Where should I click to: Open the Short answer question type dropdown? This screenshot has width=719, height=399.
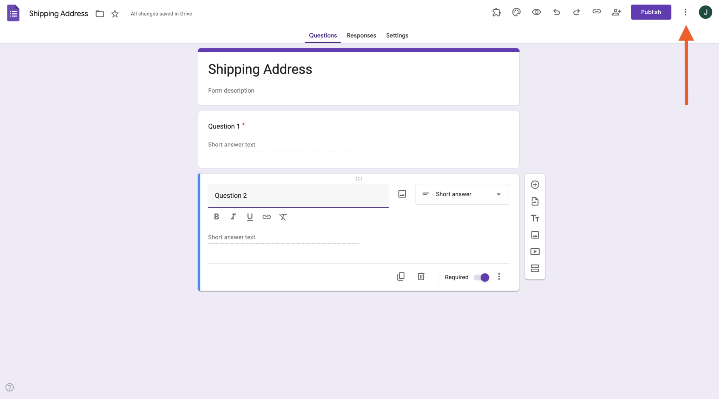[x=462, y=194]
